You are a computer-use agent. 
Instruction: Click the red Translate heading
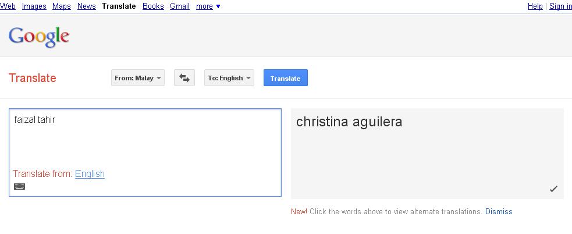(32, 78)
